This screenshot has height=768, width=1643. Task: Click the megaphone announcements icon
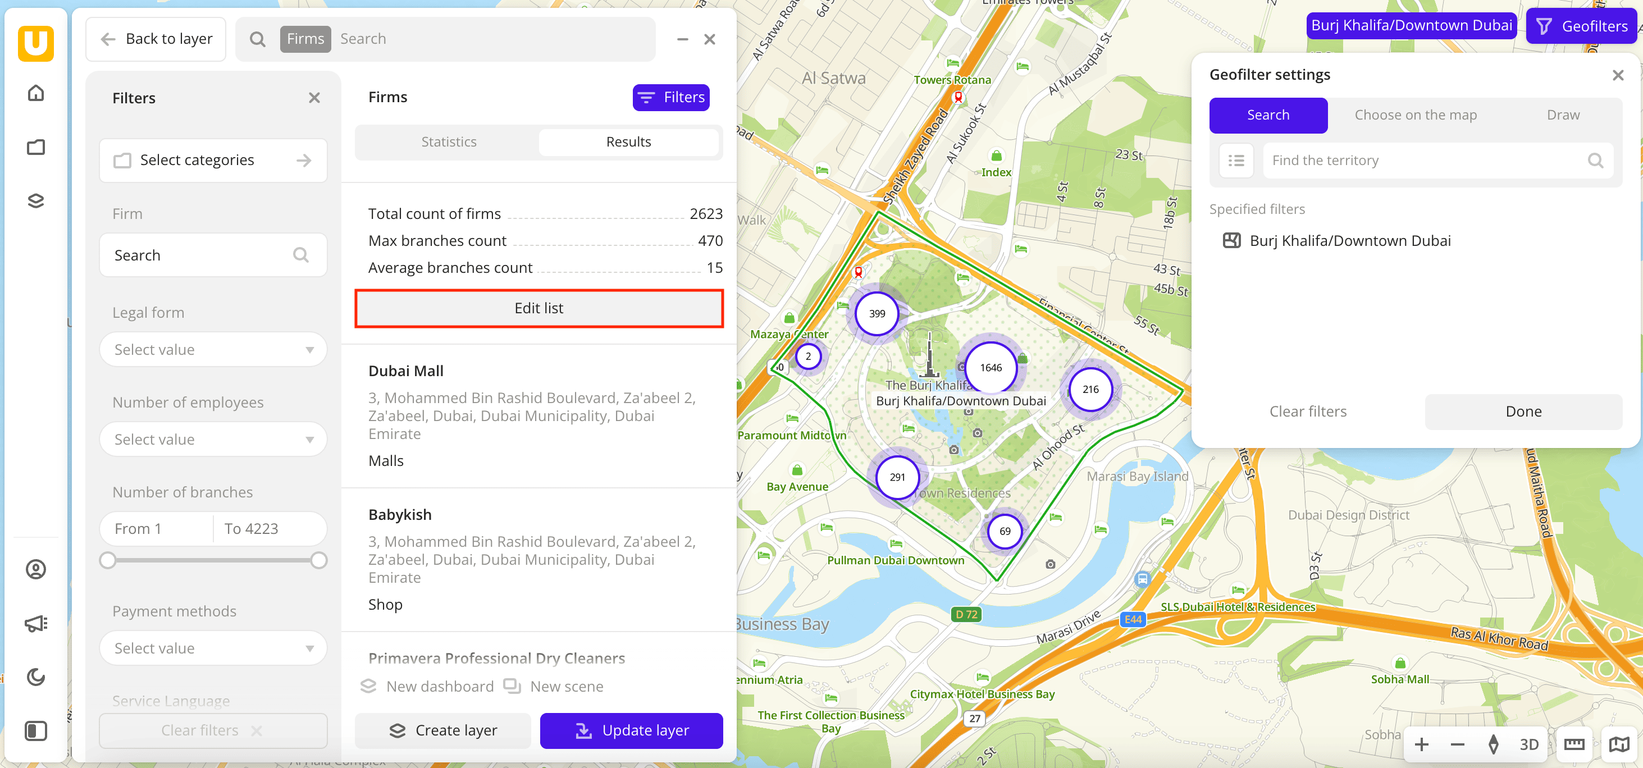pos(36,623)
